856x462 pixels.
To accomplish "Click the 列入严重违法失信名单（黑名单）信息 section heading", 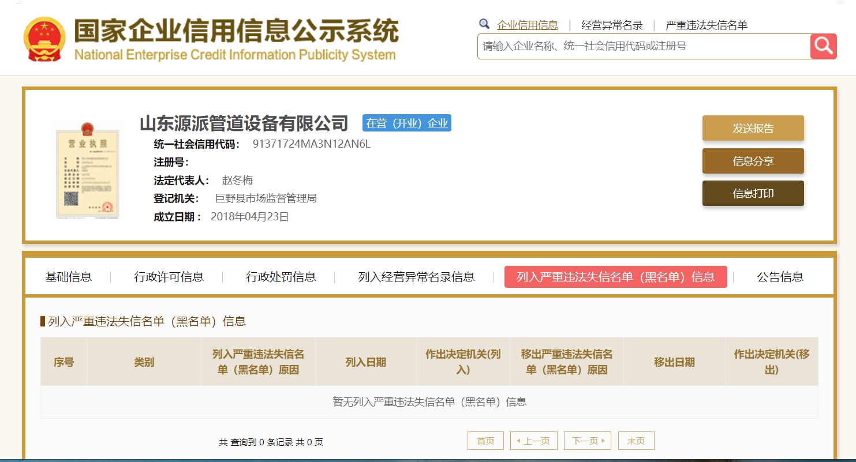I will pyautogui.click(x=147, y=321).
